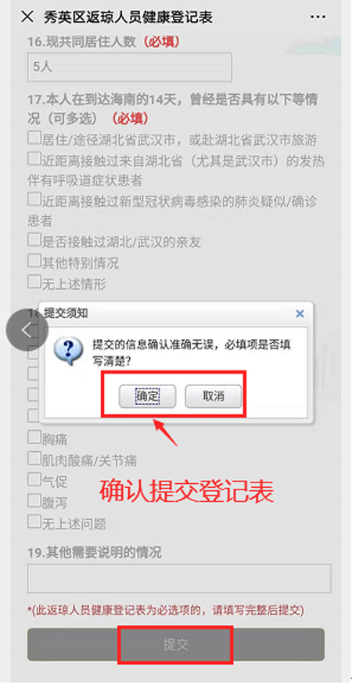
Task: Tick the 气促 symptom checkbox
Action: [x=34, y=479]
